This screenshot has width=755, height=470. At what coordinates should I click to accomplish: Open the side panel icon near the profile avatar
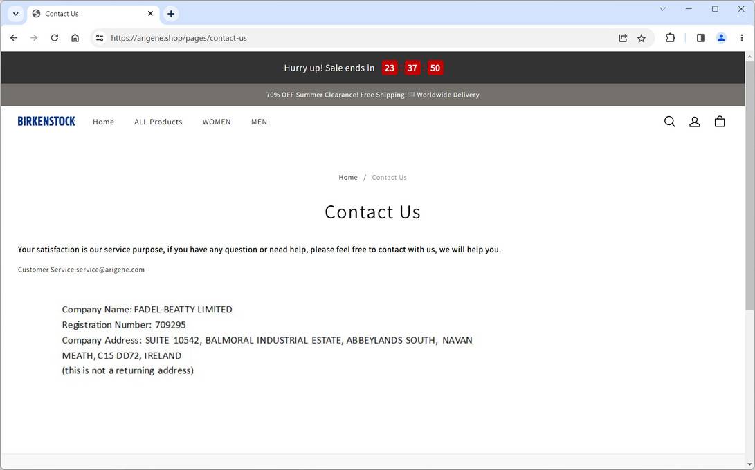[x=700, y=38]
